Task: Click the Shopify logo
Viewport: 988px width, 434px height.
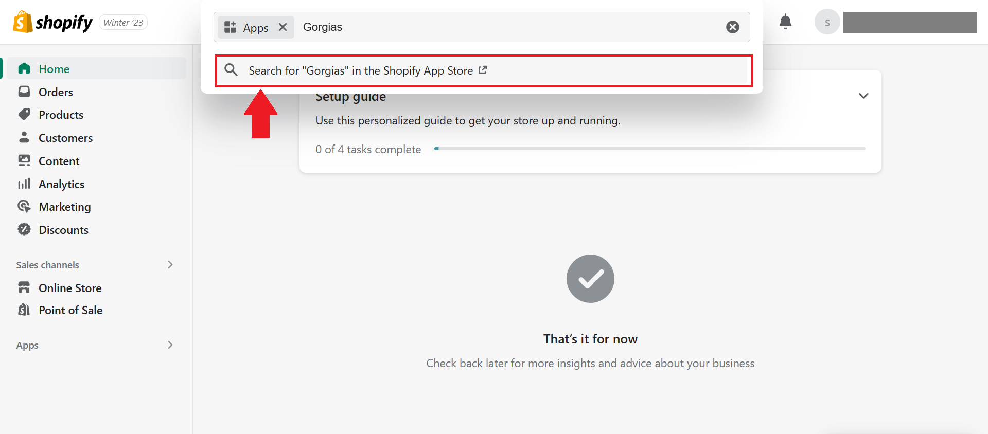Action: pyautogui.click(x=52, y=22)
